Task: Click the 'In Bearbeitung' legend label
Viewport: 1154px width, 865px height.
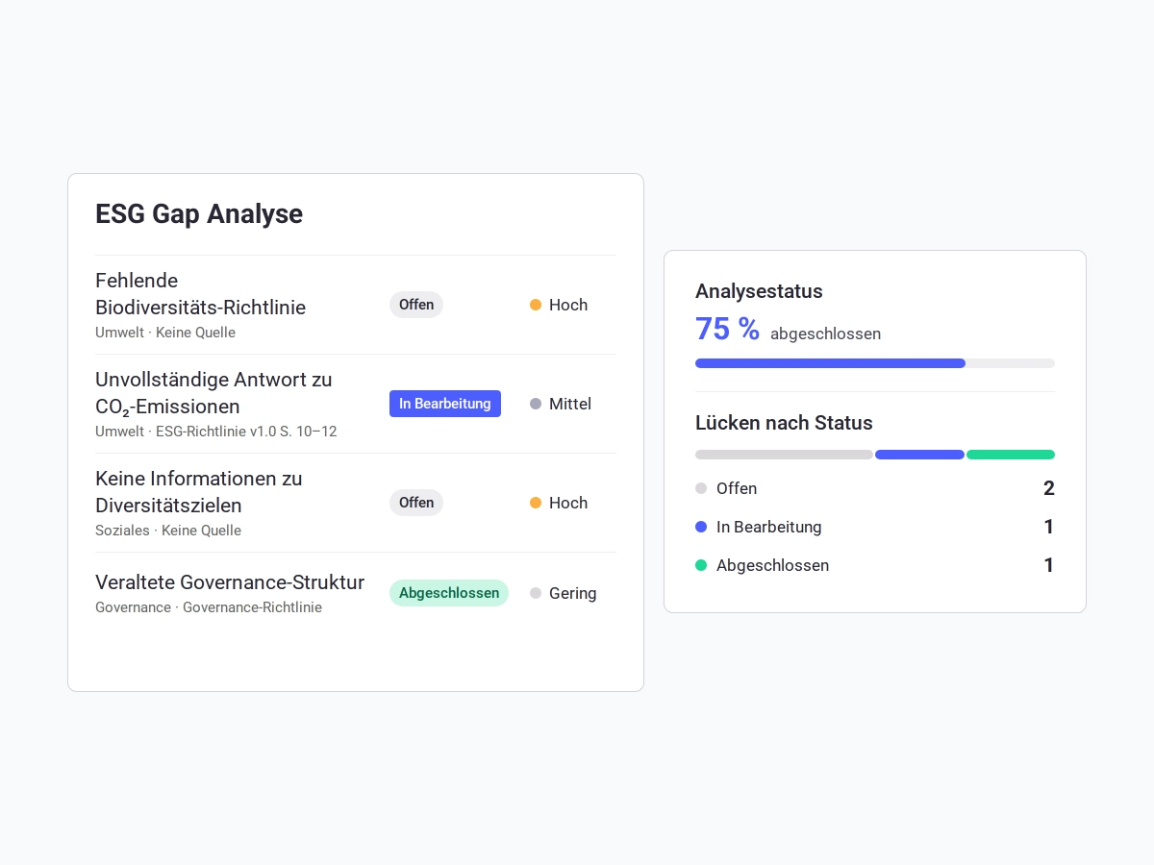Action: (769, 527)
